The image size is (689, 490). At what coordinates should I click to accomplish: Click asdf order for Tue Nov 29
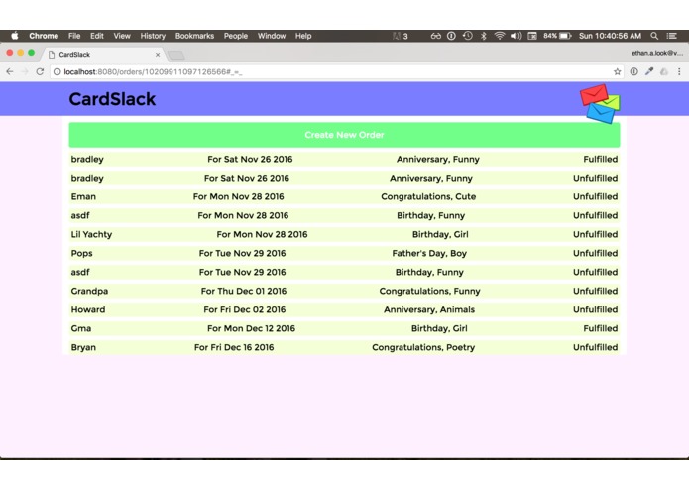345,272
